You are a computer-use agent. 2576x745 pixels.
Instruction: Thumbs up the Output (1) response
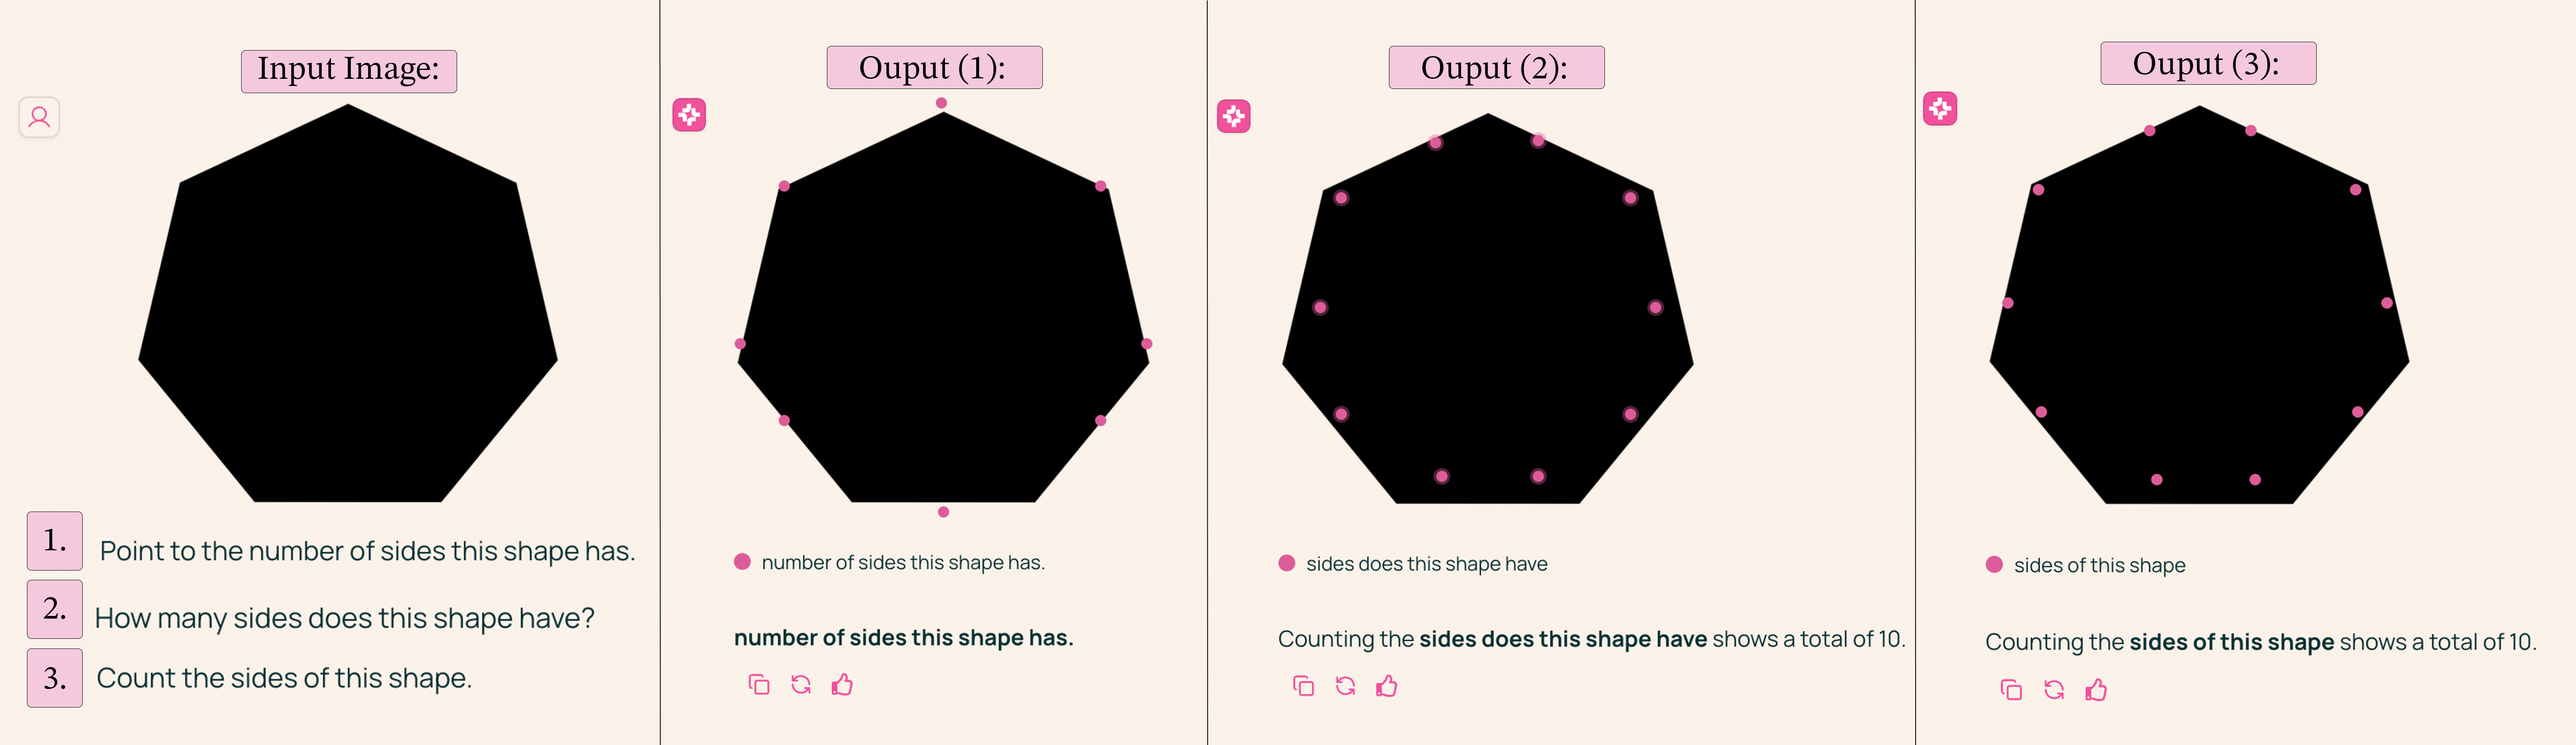pos(842,685)
